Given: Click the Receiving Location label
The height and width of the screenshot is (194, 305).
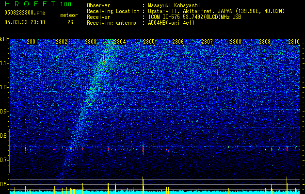Looking at the screenshot, I should [113, 11].
